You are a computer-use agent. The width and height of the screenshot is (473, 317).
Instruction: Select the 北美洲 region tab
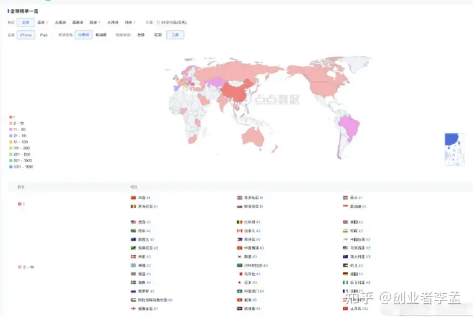tap(60, 23)
